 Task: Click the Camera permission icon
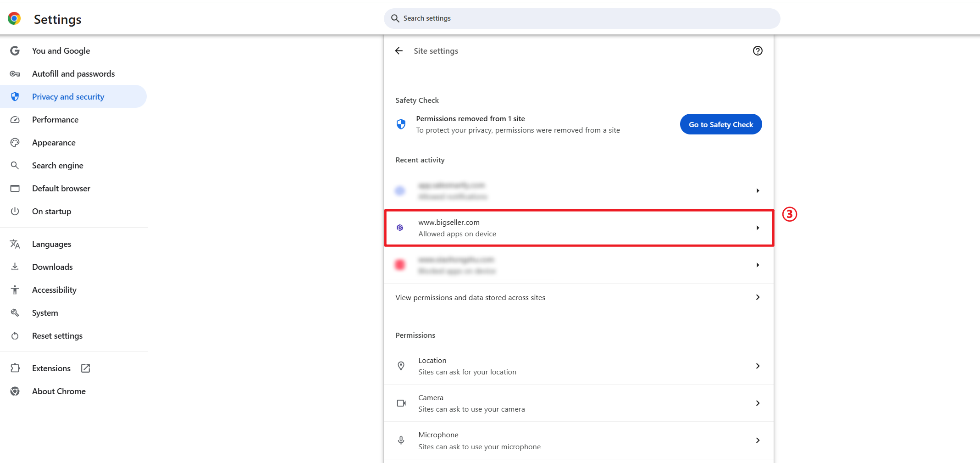click(401, 403)
